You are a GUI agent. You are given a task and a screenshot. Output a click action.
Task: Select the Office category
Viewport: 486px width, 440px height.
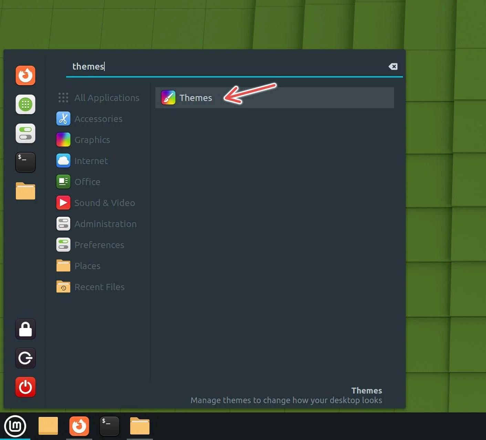pos(79,182)
